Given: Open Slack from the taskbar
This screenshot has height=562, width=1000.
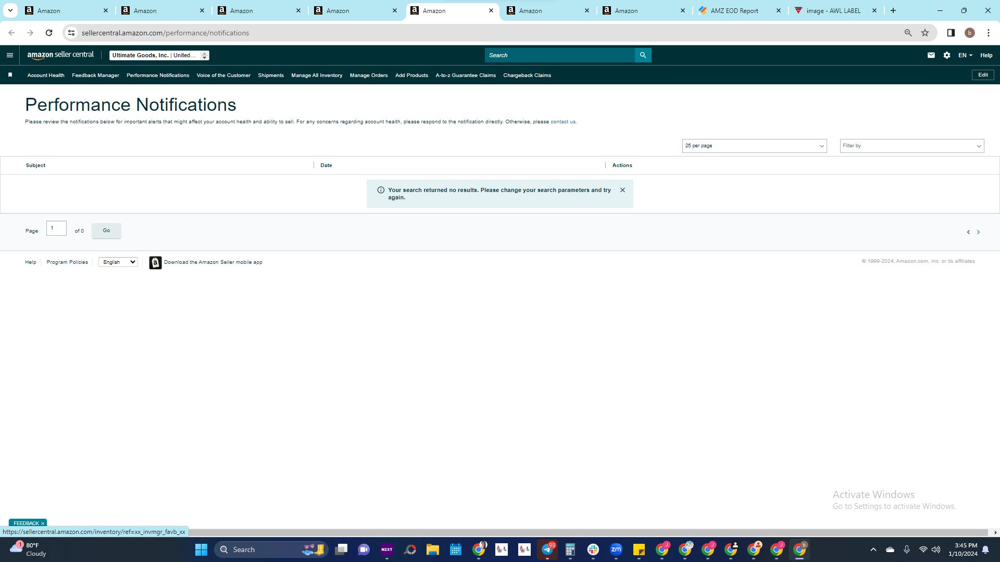Looking at the screenshot, I should (593, 550).
